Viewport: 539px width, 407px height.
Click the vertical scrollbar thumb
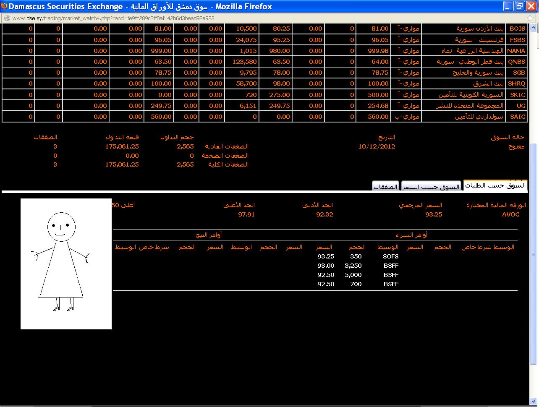click(534, 254)
